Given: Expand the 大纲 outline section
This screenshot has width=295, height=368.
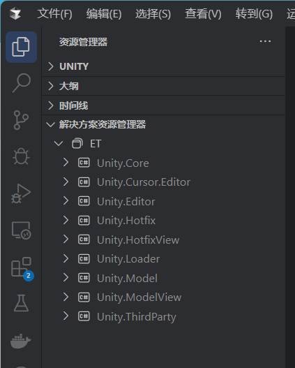Looking at the screenshot, I should pos(163,86).
